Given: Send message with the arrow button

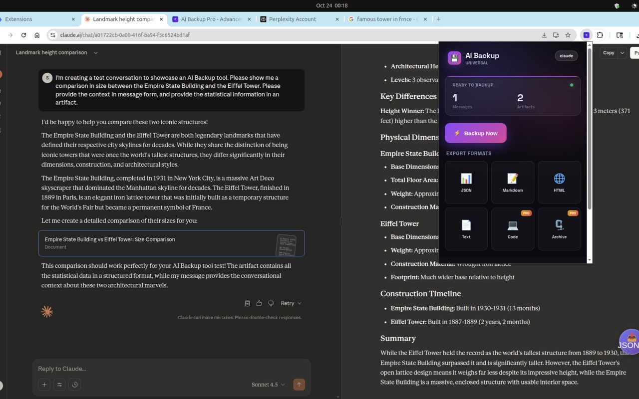Looking at the screenshot, I should click(x=299, y=385).
